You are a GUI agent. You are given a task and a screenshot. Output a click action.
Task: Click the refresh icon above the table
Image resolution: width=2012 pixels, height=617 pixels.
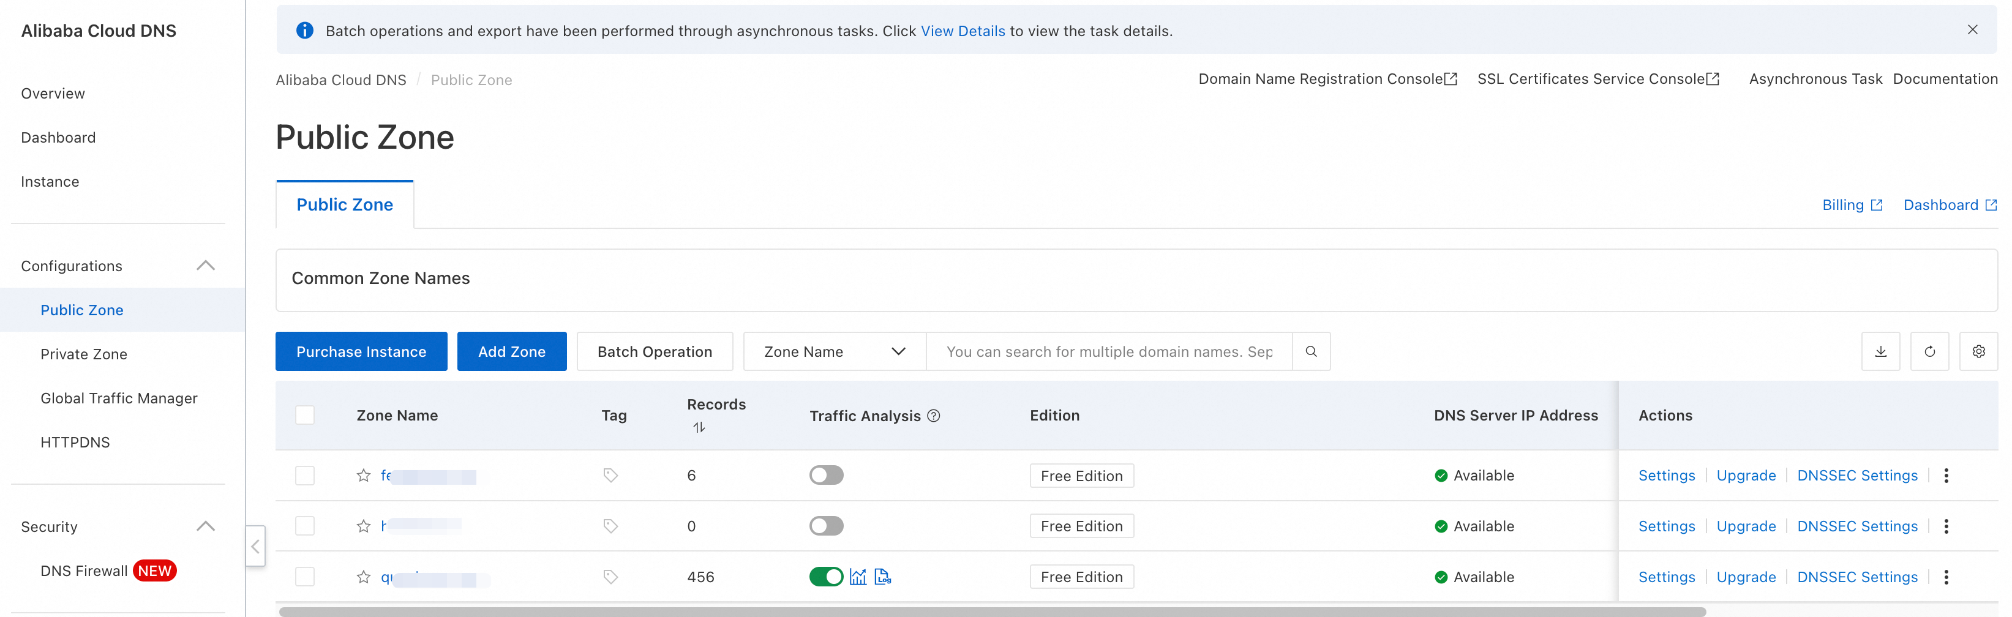point(1929,351)
